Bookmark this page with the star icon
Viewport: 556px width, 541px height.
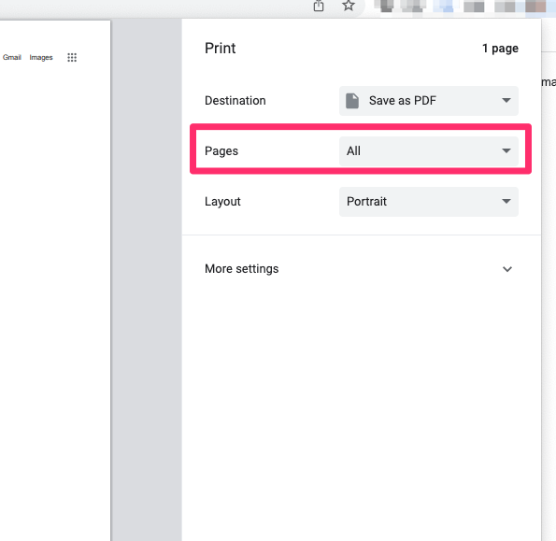pyautogui.click(x=349, y=6)
